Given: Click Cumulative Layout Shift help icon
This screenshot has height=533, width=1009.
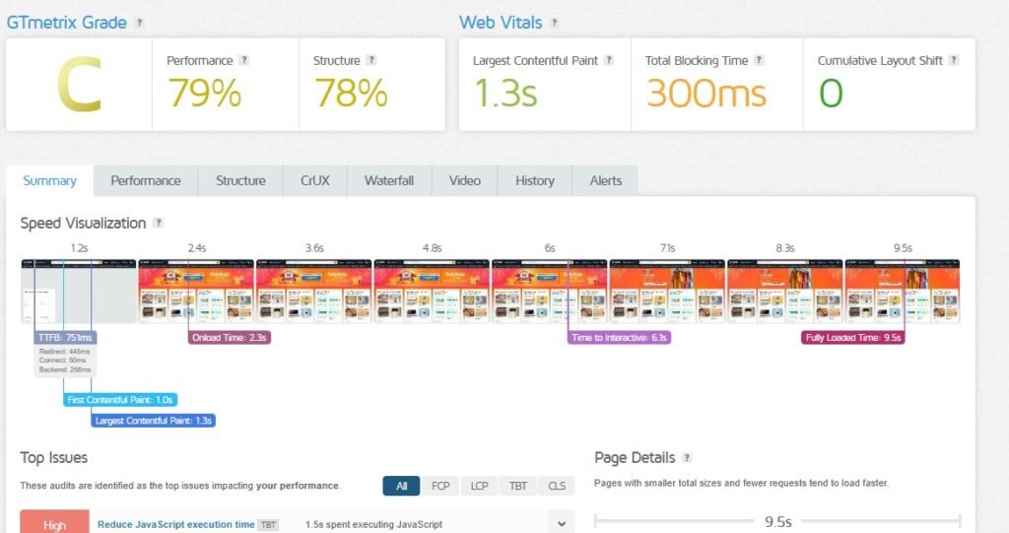Looking at the screenshot, I should click(954, 60).
